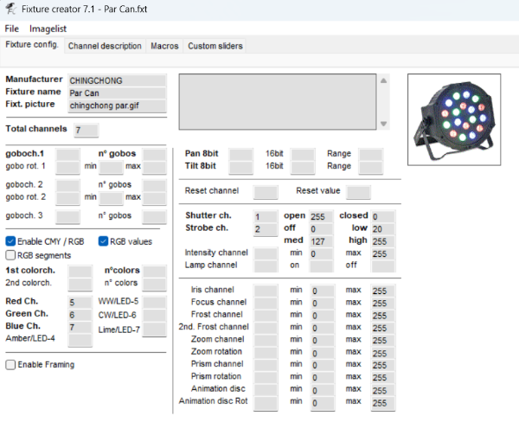Screen dimensions: 519x448
Task: Open the File menu
Action: 11,29
